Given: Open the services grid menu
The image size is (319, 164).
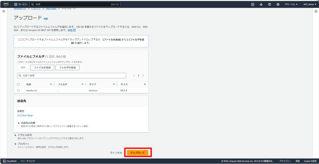Looking at the screenshot, I should (20, 4).
